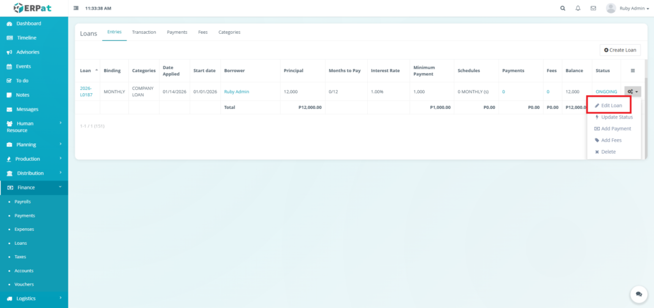This screenshot has height=308, width=654.
Task: Open Advisories in the sidebar
Action: click(27, 52)
